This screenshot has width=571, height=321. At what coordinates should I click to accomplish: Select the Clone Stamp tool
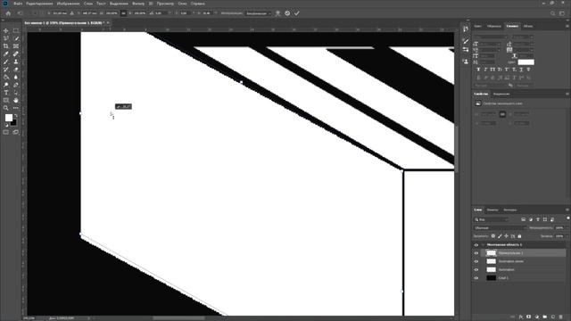16,62
